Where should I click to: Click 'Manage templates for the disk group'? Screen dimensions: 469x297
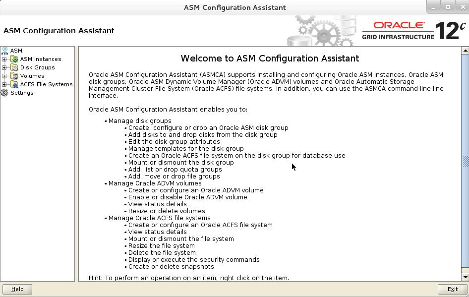tap(186, 149)
